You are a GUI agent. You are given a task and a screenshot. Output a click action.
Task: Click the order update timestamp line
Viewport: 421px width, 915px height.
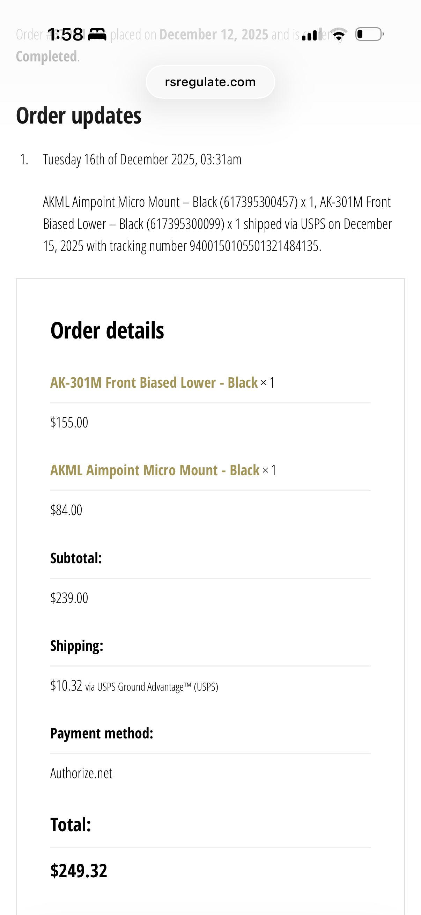[142, 159]
